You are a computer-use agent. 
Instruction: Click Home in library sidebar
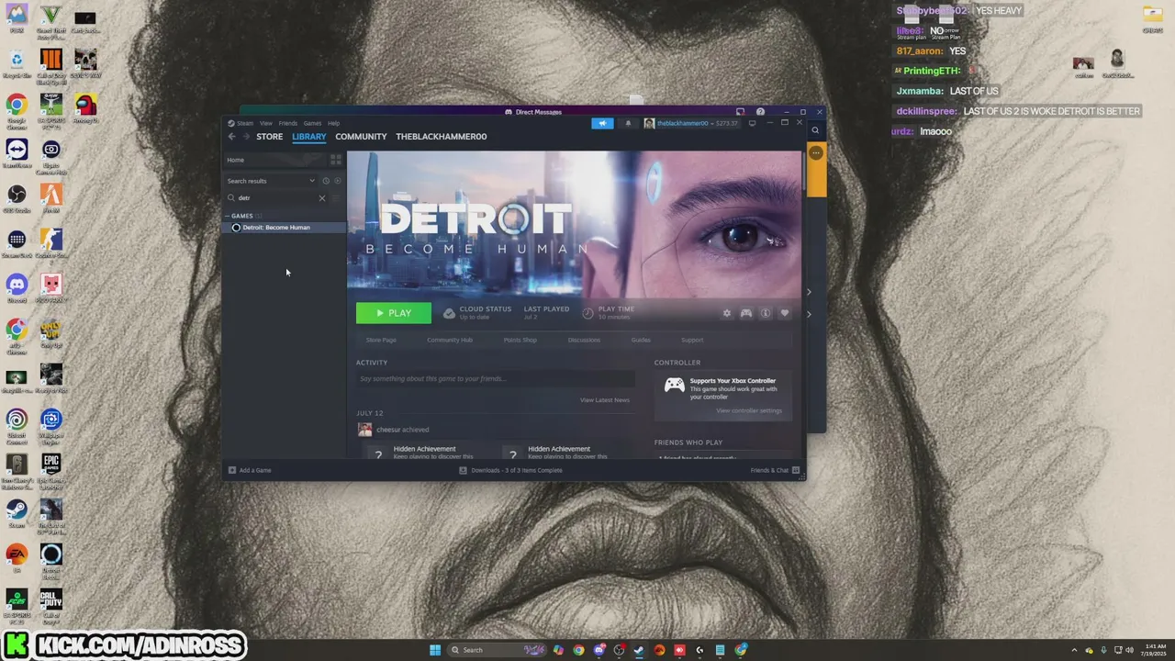(x=275, y=160)
